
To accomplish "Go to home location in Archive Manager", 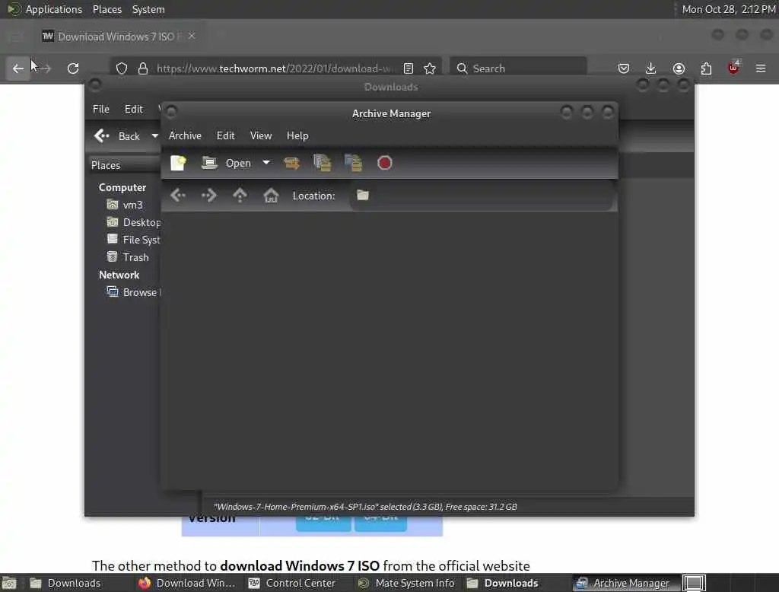I will point(271,196).
